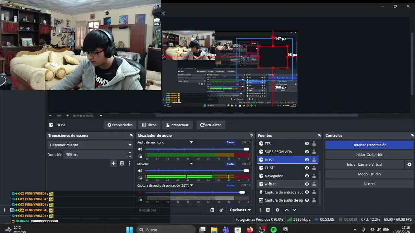Toggle visibility of the HOST source
The width and height of the screenshot is (415, 233).
point(307,160)
